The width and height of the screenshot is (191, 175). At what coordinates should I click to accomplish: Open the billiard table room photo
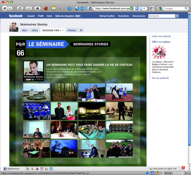pyautogui.click(x=36, y=149)
